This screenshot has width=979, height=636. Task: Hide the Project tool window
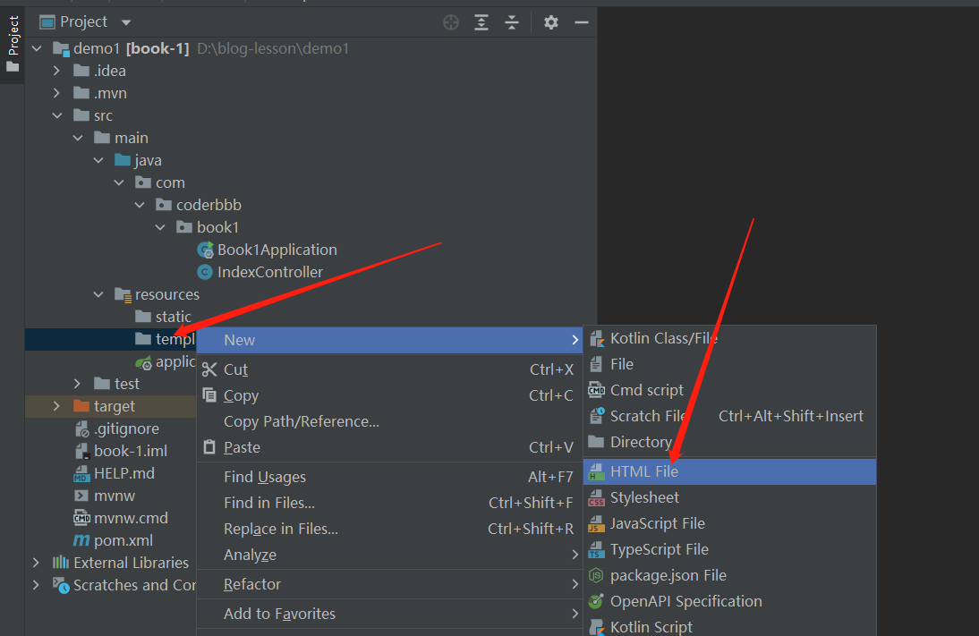click(x=581, y=22)
